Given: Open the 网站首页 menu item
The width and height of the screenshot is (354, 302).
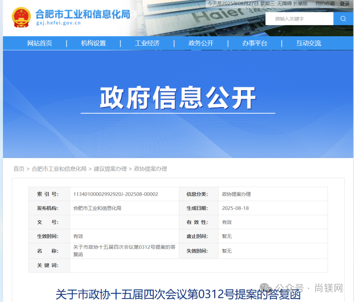Looking at the screenshot, I should (40, 43).
